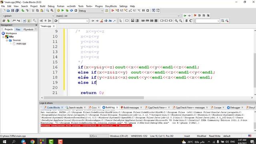Viewport: 256px width, 144px height.
Task: Click the Redo icon
Action: pyautogui.click(x=27, y=11)
